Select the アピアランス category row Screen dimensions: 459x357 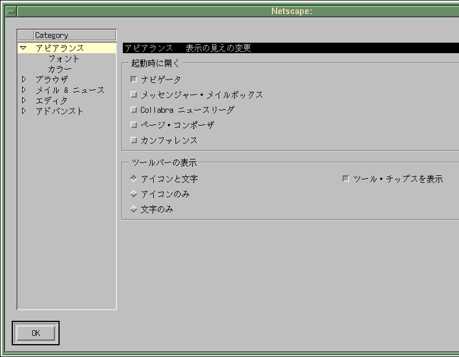67,48
